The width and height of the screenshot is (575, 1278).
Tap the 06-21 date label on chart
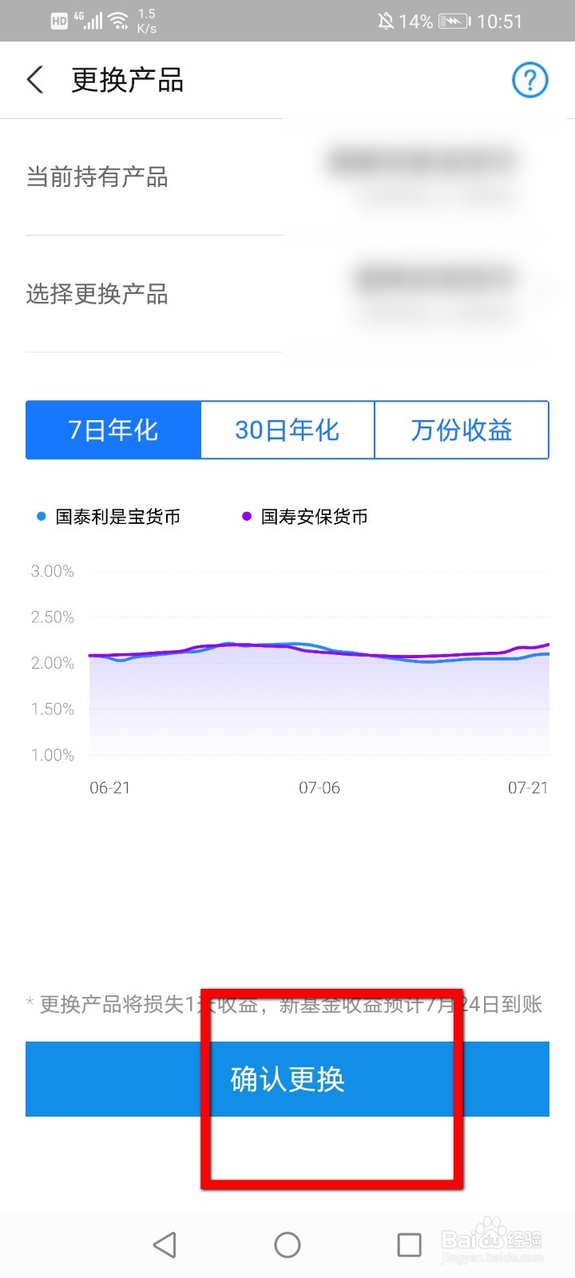pyautogui.click(x=109, y=788)
